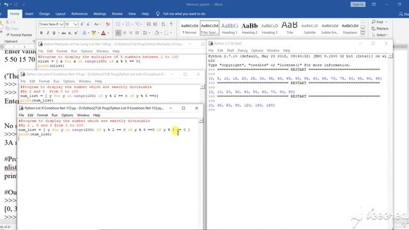Toggle Strikethrough formatting in Word ribbon

pyautogui.click(x=63, y=33)
